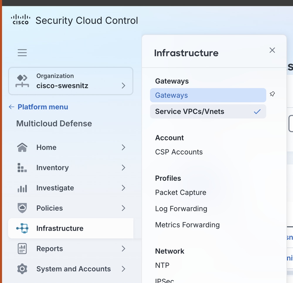Image resolution: width=293 pixels, height=283 pixels.
Task: Open the Home menu item
Action: (x=71, y=148)
